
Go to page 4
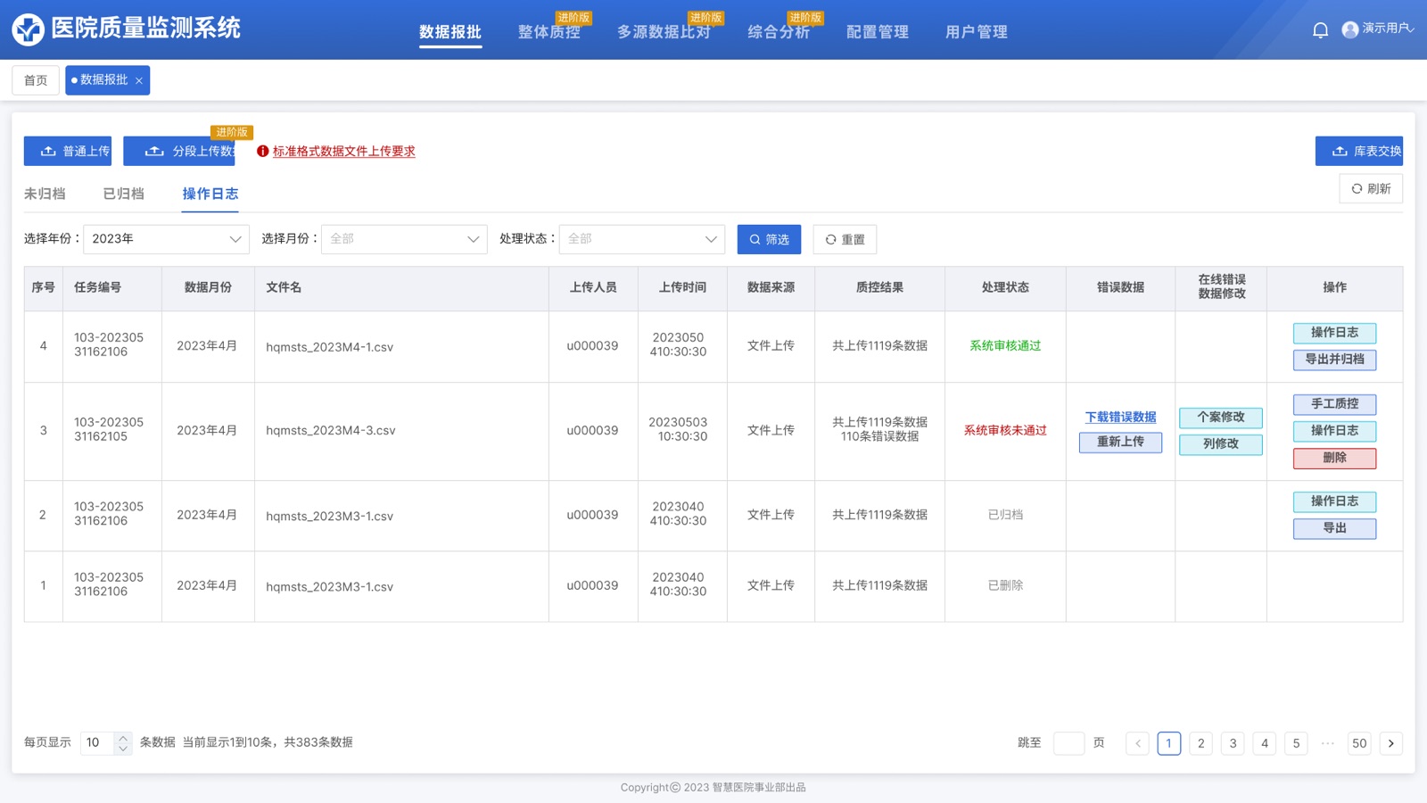coord(1264,743)
